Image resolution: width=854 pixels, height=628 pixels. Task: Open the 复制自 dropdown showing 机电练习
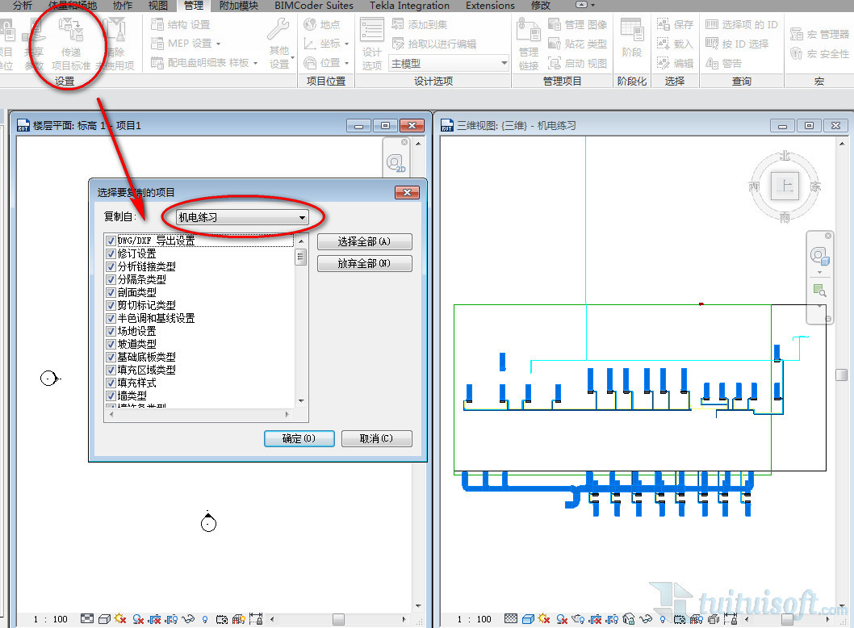pyautogui.click(x=242, y=217)
